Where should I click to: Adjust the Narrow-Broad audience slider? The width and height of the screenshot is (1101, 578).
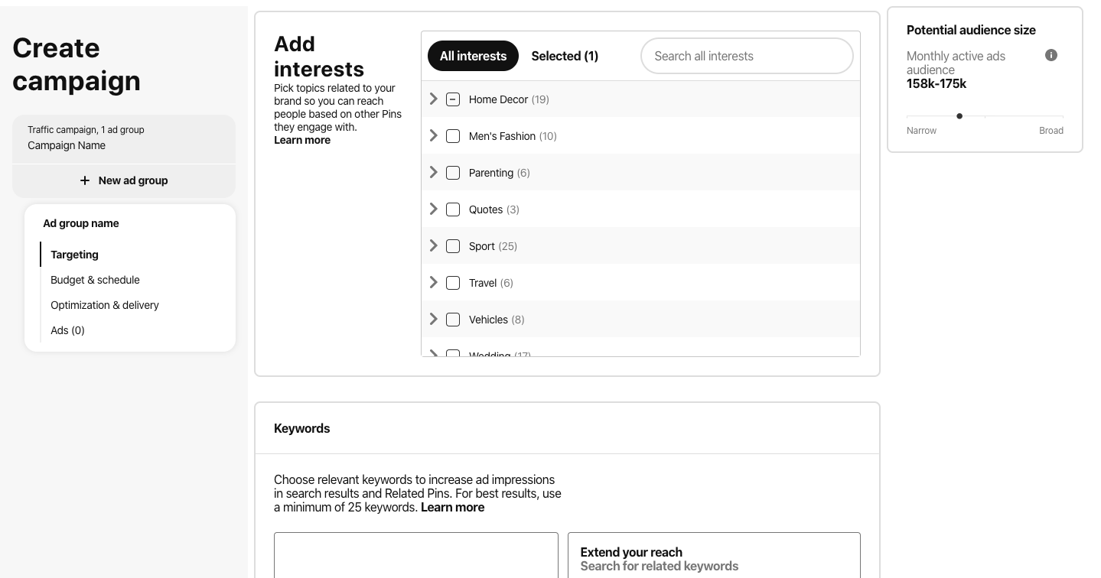tap(959, 116)
